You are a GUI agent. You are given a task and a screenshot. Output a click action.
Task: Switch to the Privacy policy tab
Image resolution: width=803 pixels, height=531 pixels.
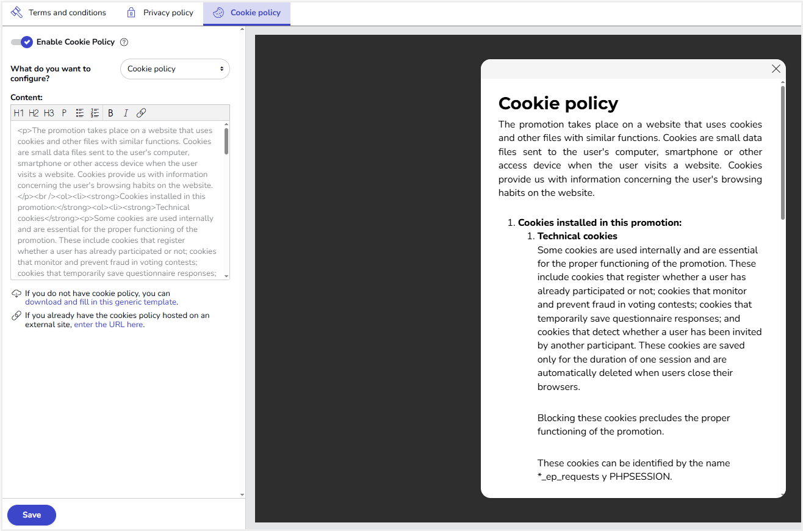[x=160, y=13]
